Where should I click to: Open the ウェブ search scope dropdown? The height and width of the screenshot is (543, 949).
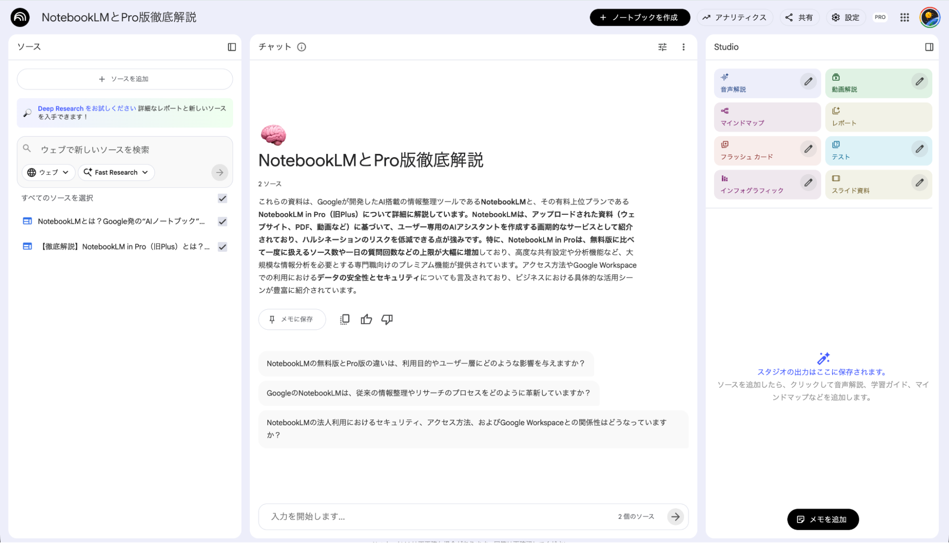(48, 172)
